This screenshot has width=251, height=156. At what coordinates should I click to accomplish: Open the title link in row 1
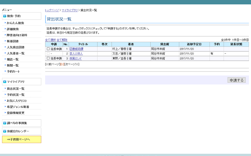click(x=76, y=49)
